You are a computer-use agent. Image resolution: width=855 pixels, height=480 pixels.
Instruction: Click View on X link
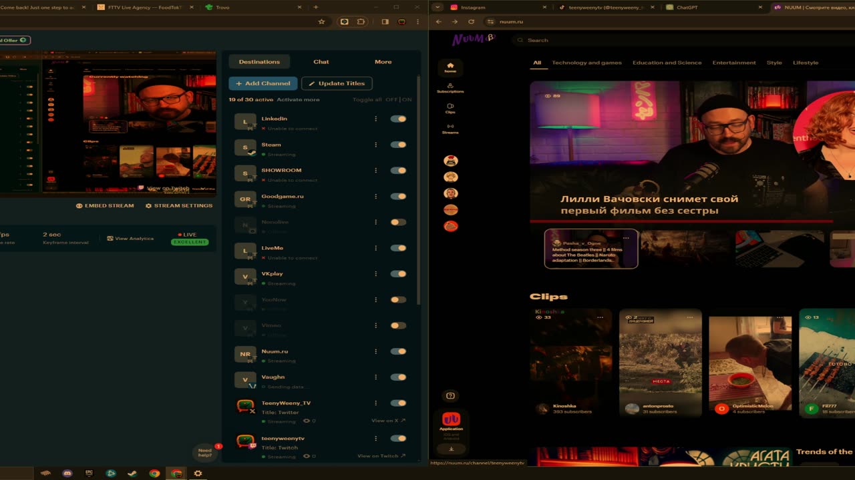388,421
